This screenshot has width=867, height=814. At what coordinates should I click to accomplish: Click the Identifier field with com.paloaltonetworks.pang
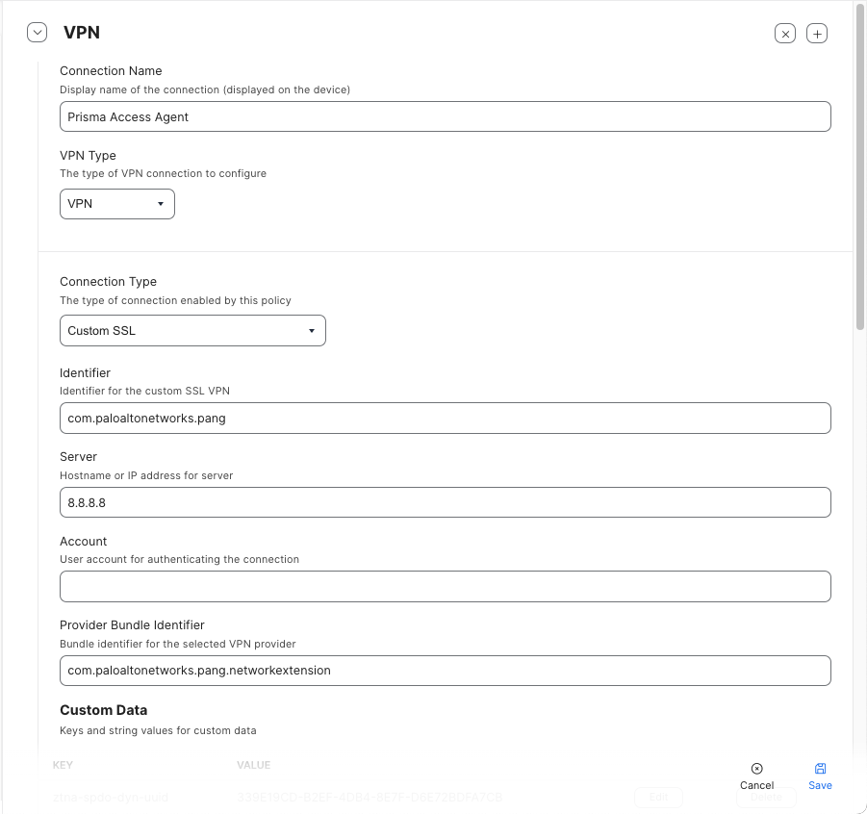pyautogui.click(x=445, y=419)
